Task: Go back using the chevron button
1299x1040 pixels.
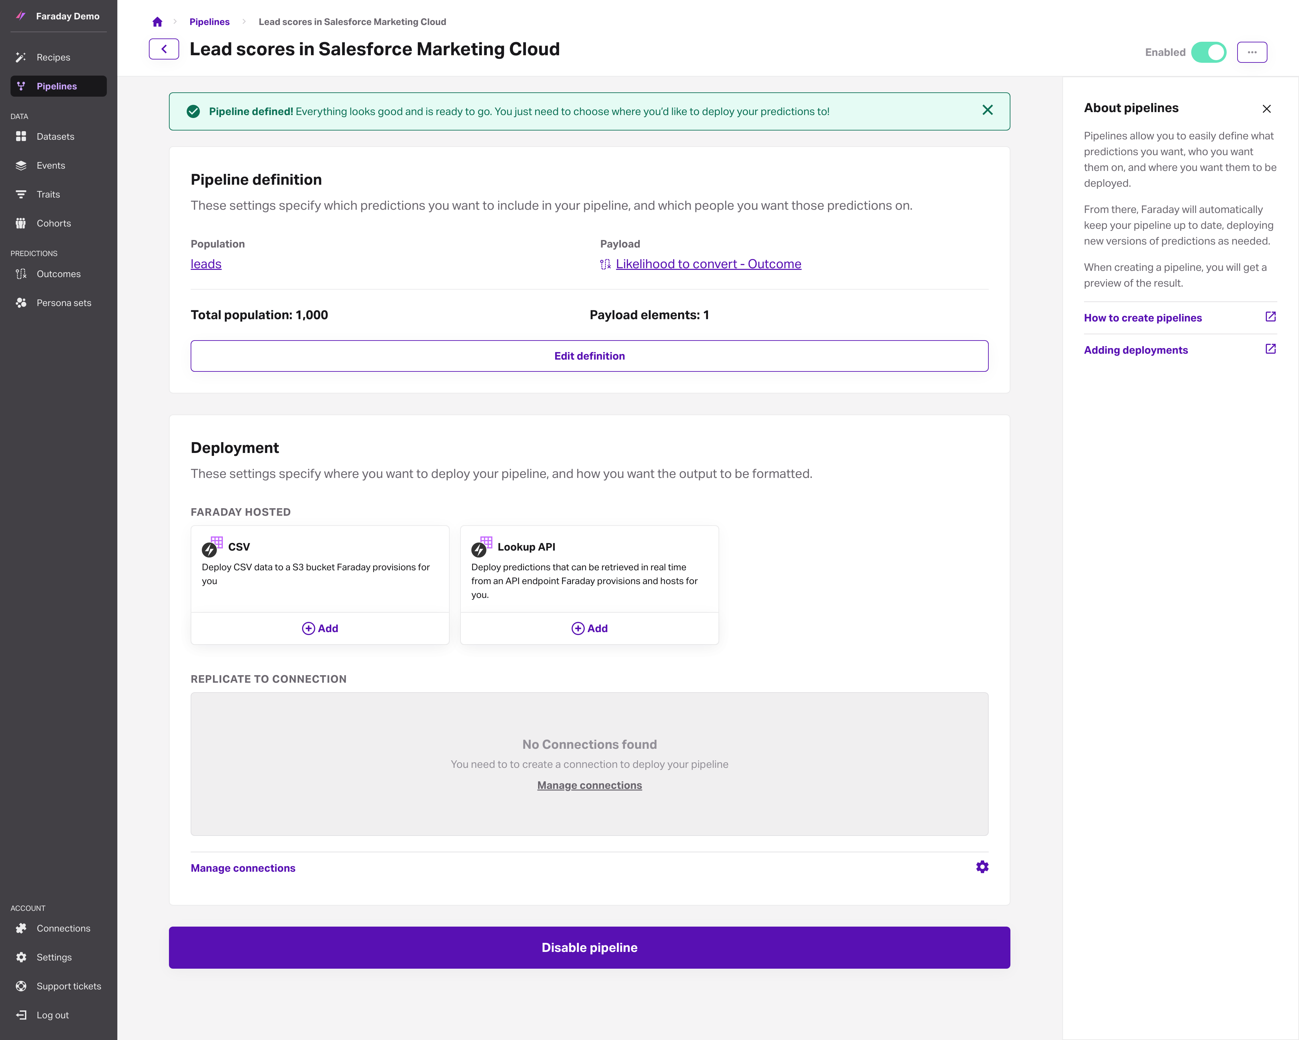Action: click(164, 49)
